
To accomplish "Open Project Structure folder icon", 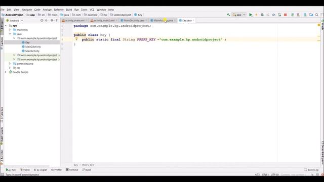I will click(311, 15).
